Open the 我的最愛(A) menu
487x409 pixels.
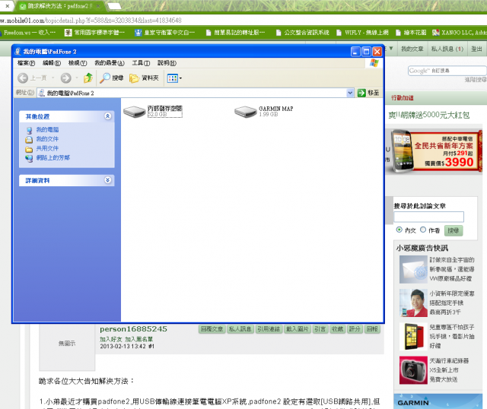(x=110, y=63)
